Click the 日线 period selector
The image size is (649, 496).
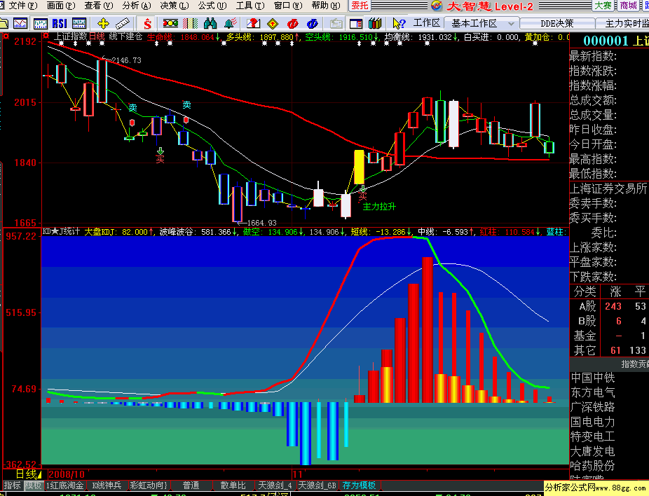(x=28, y=474)
